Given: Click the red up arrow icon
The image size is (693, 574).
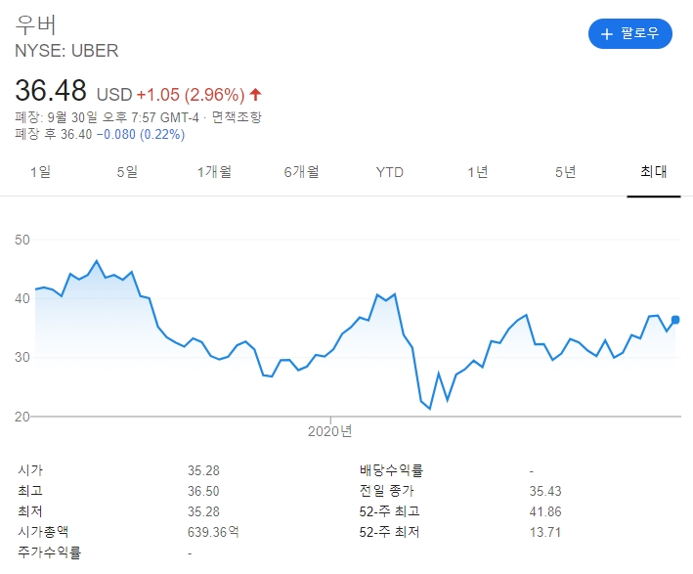Looking at the screenshot, I should tap(255, 94).
